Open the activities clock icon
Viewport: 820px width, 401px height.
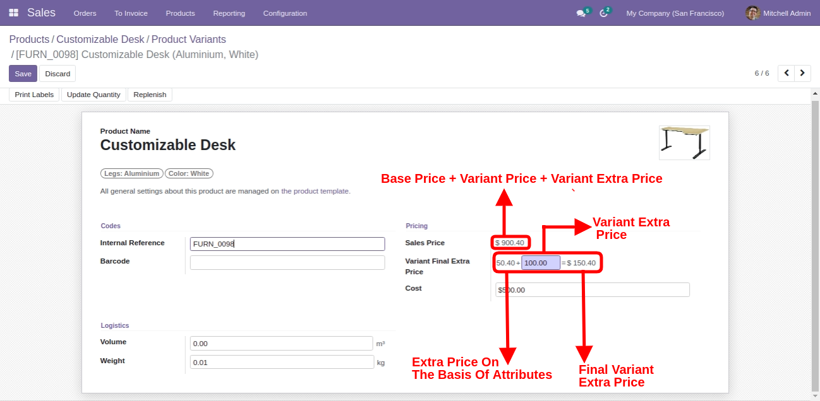pos(603,13)
